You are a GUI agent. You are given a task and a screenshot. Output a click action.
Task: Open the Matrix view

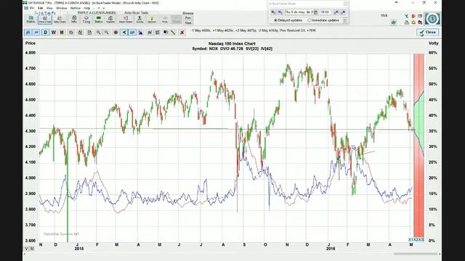(31, 20)
